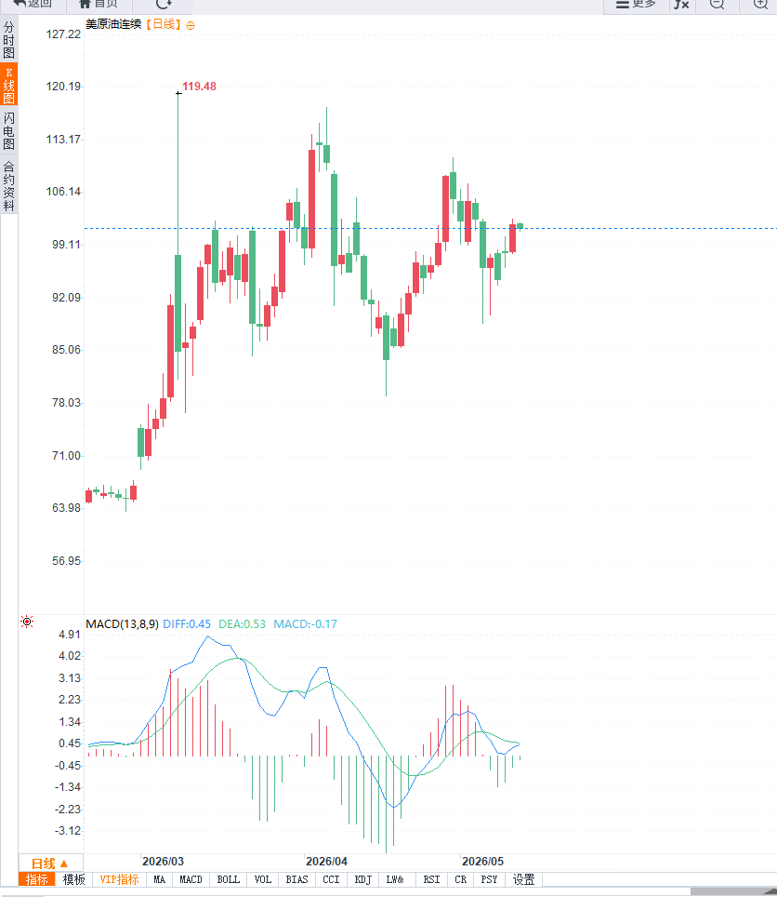Click the horizontal scrollbar thumb at bottom
This screenshot has height=897, width=777.
[x=733, y=892]
